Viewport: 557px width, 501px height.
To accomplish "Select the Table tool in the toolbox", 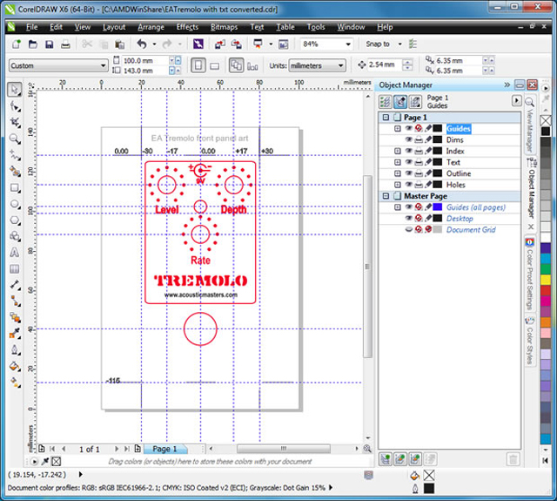I will tap(15, 269).
